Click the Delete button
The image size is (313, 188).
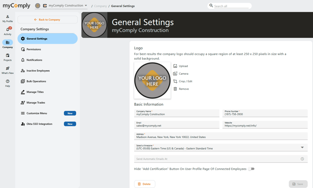tap(144, 184)
